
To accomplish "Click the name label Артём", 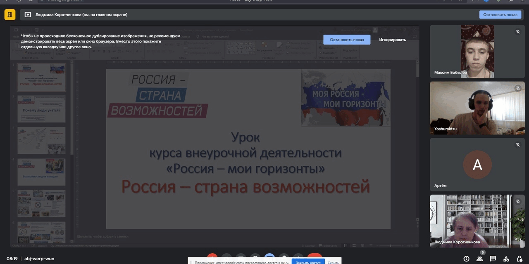I will pyautogui.click(x=441, y=186).
